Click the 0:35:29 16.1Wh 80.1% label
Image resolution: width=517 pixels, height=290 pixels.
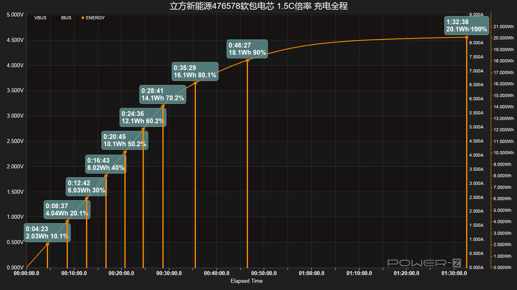pyautogui.click(x=195, y=71)
